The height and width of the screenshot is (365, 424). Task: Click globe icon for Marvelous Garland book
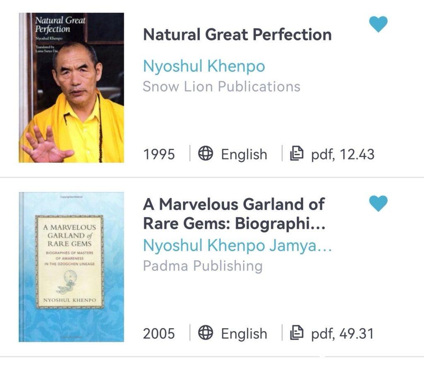(205, 333)
